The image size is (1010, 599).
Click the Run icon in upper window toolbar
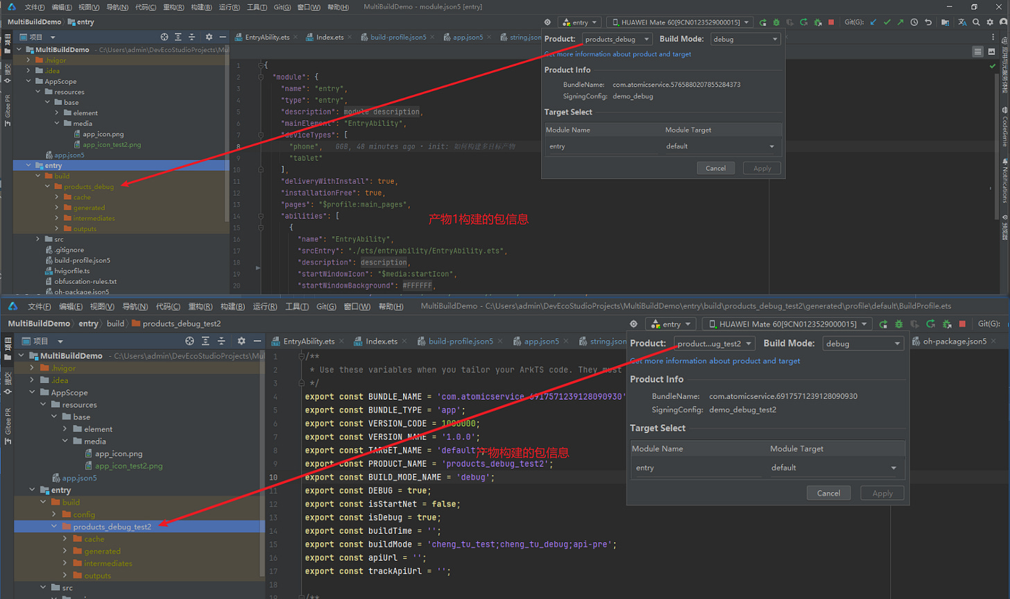[763, 22]
